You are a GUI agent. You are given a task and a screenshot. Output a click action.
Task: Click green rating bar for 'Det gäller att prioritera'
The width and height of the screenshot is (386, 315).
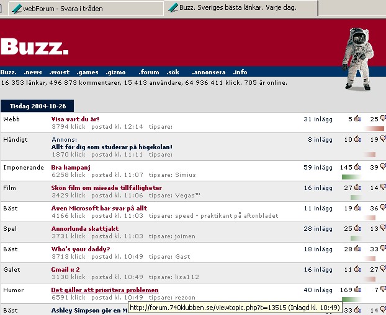(x=351, y=300)
